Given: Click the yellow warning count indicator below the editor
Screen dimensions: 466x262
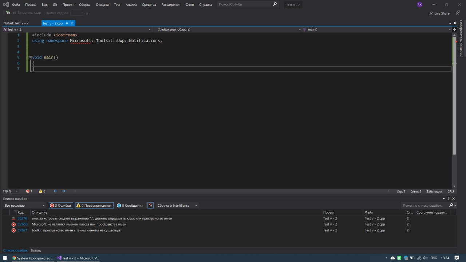Looking at the screenshot, I should click(42, 191).
